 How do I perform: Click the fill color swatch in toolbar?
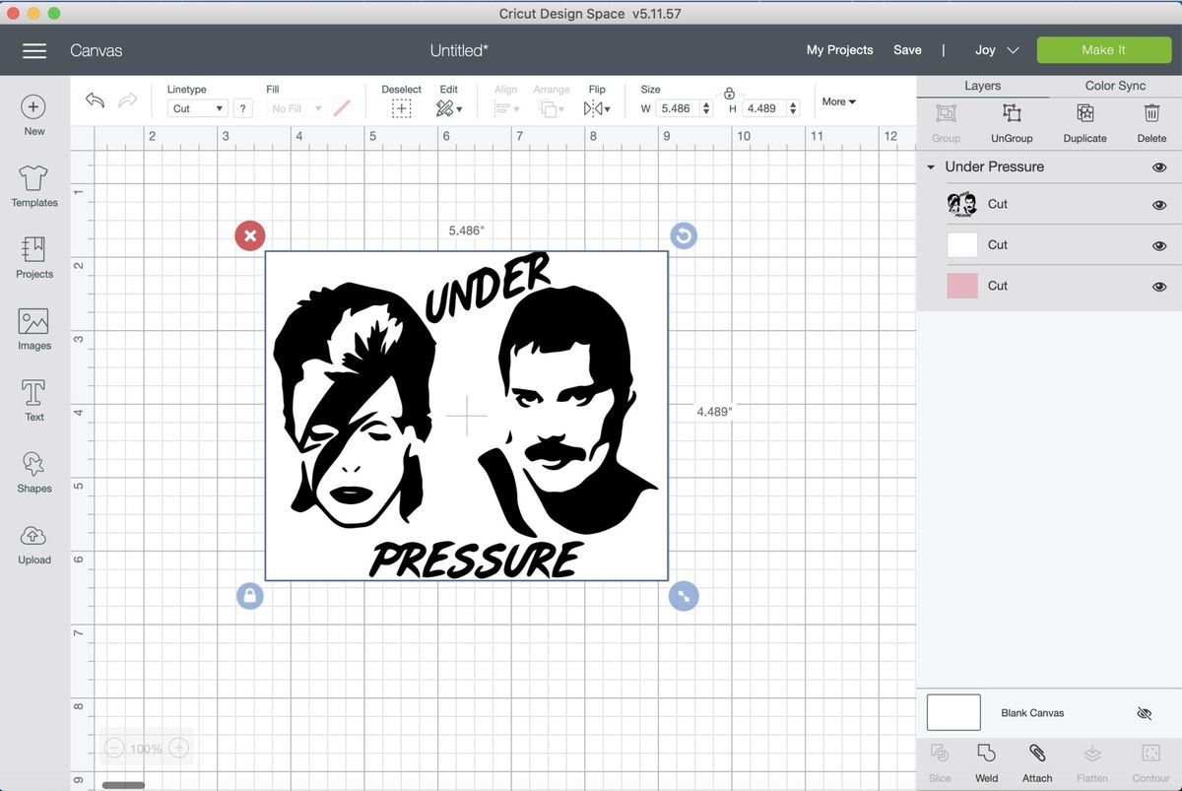click(x=342, y=108)
